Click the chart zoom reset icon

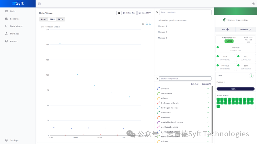(150, 24)
